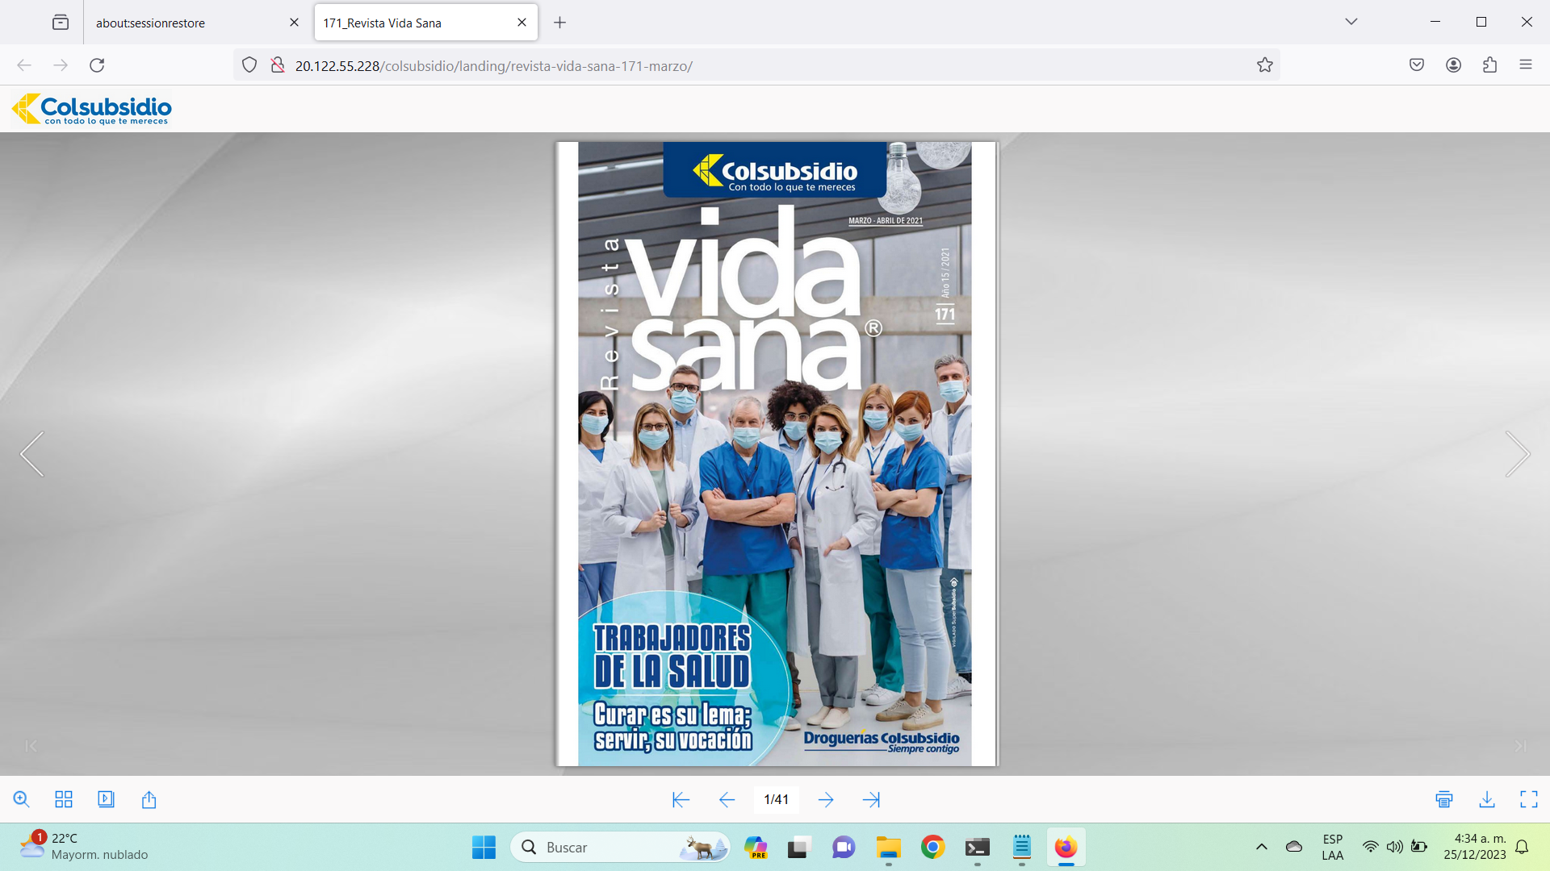Click the Colsubsidio logo link

(92, 109)
